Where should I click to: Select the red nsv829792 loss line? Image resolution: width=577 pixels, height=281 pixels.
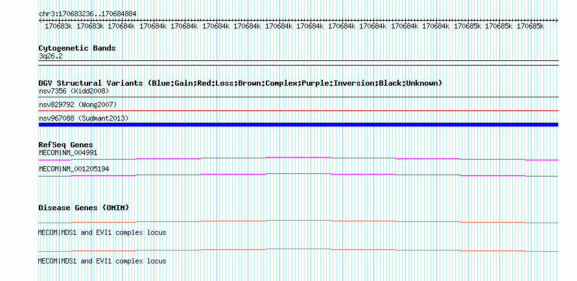pos(298,110)
